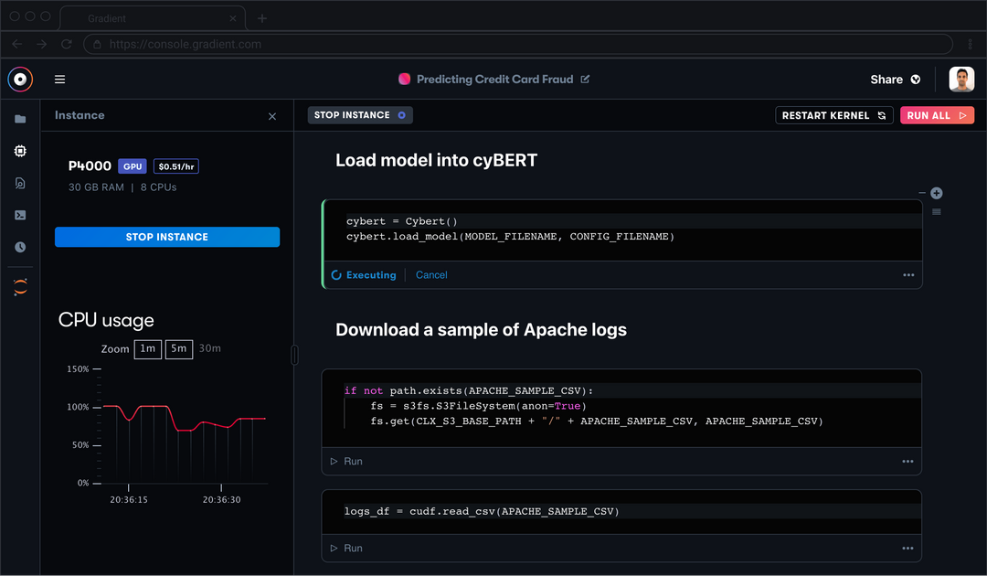Image resolution: width=987 pixels, height=576 pixels.
Task: Open the file browser in the sidebar
Action: 20,119
